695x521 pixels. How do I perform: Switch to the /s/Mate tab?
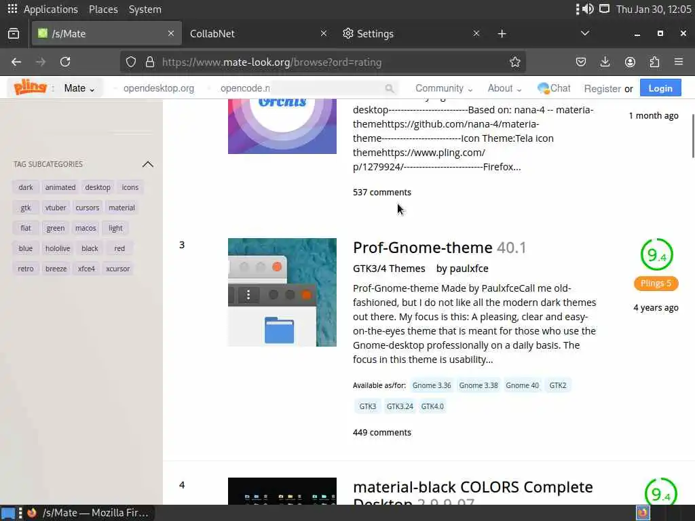click(107, 33)
